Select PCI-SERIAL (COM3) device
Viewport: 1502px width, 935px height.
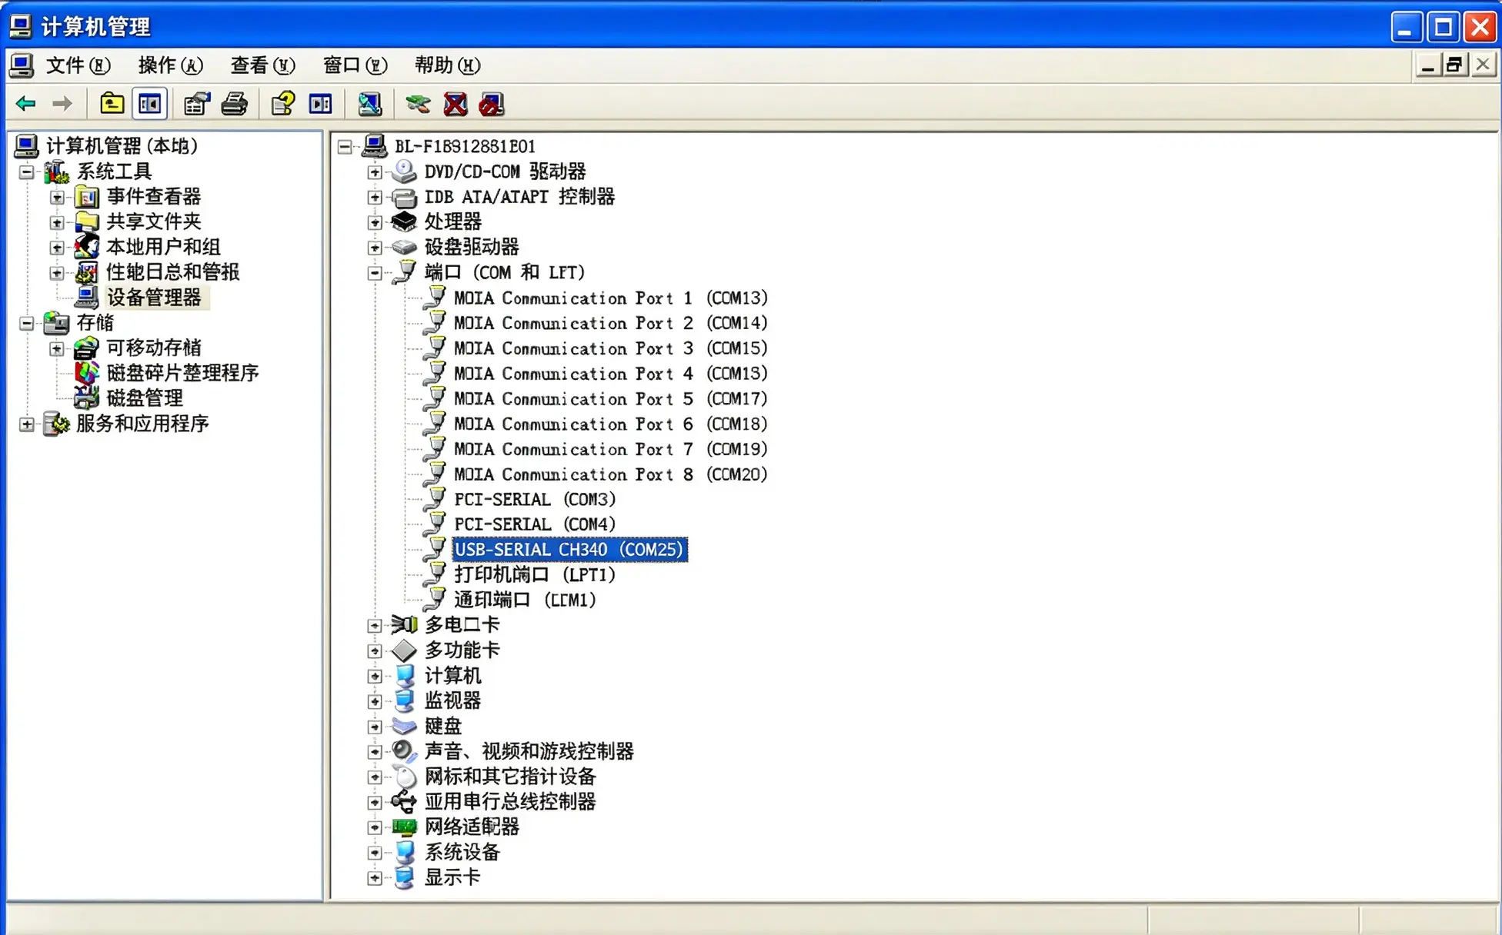click(x=535, y=499)
